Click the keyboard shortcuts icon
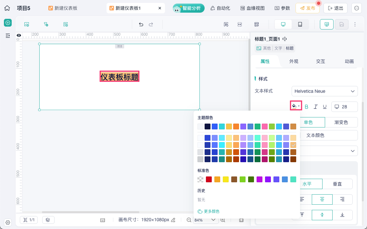This screenshot has width=367, height=229. coord(103,220)
